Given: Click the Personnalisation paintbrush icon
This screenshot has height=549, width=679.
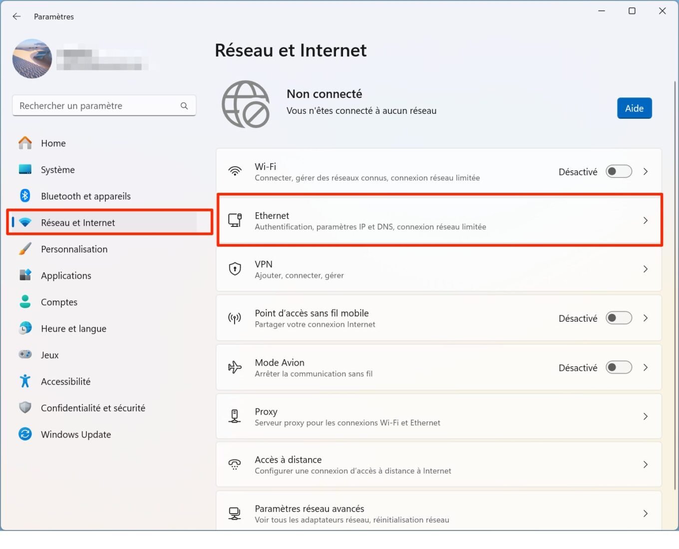Looking at the screenshot, I should (x=25, y=249).
